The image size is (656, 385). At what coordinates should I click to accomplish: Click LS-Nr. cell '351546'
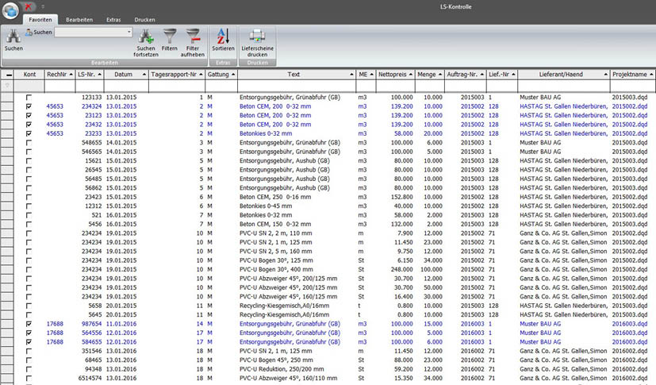click(x=92, y=351)
